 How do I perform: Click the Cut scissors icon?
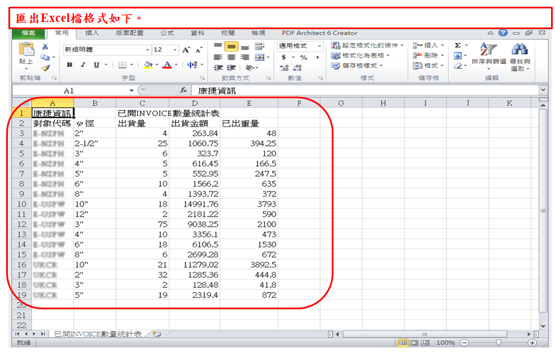coord(45,47)
